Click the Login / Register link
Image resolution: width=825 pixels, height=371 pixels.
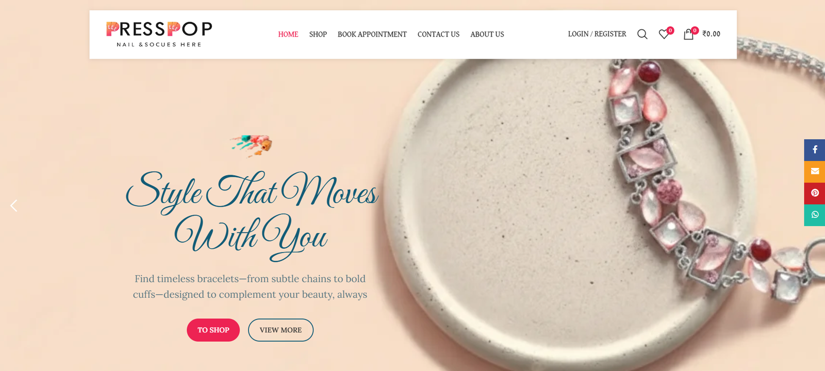pyautogui.click(x=597, y=34)
